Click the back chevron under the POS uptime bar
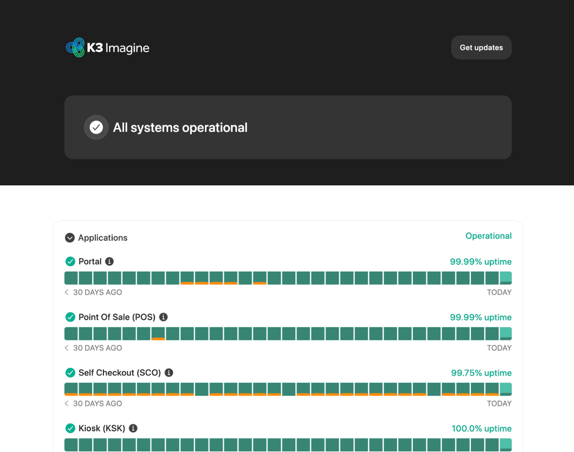The height and width of the screenshot is (452, 574). pyautogui.click(x=66, y=348)
